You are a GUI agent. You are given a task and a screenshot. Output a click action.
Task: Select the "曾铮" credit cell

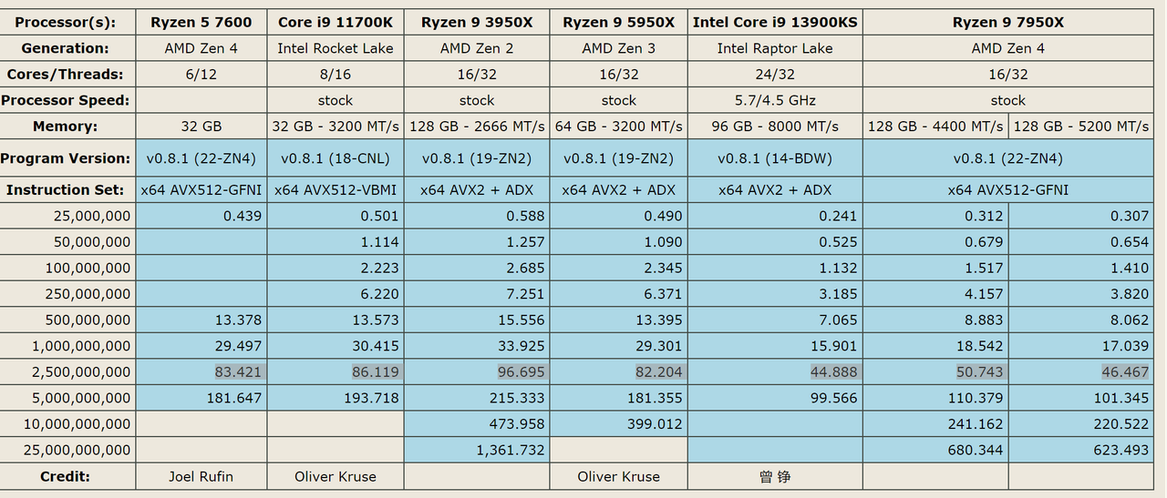(775, 476)
